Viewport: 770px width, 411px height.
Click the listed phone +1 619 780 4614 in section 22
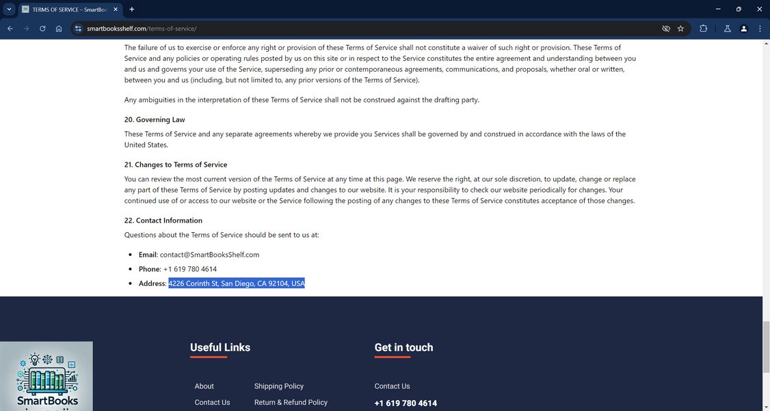coord(190,269)
